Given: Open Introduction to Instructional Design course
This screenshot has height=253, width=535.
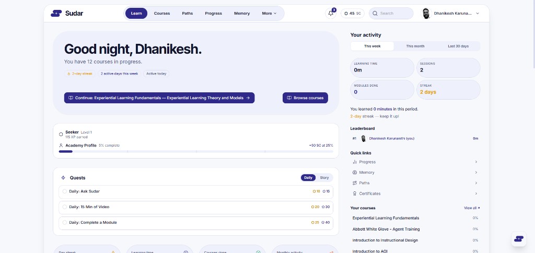Looking at the screenshot, I should pos(415,240).
